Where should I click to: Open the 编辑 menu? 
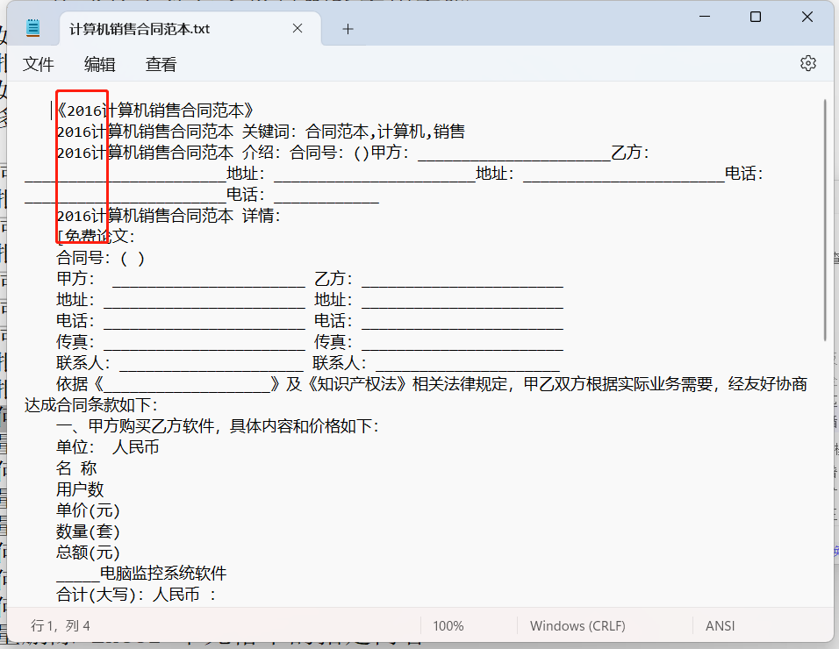[x=99, y=64]
